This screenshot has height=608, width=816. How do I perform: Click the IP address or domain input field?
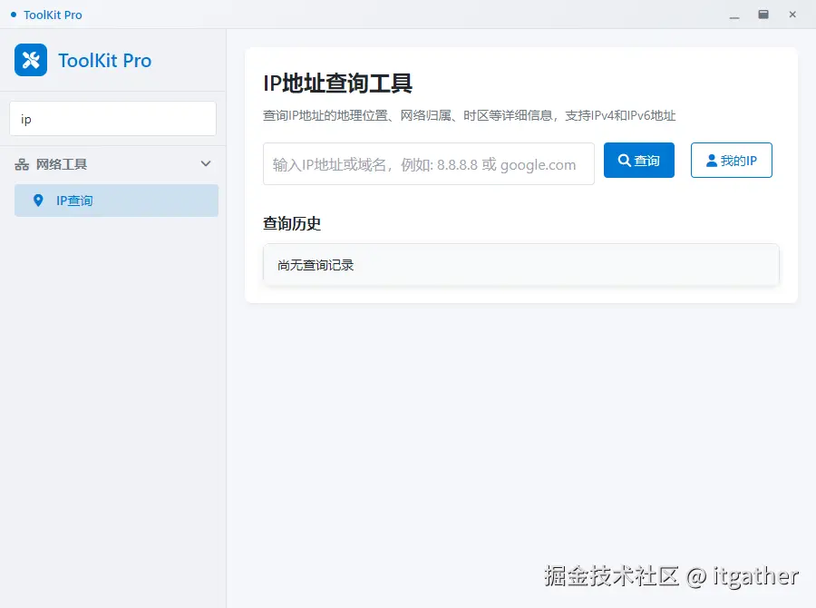tap(429, 163)
